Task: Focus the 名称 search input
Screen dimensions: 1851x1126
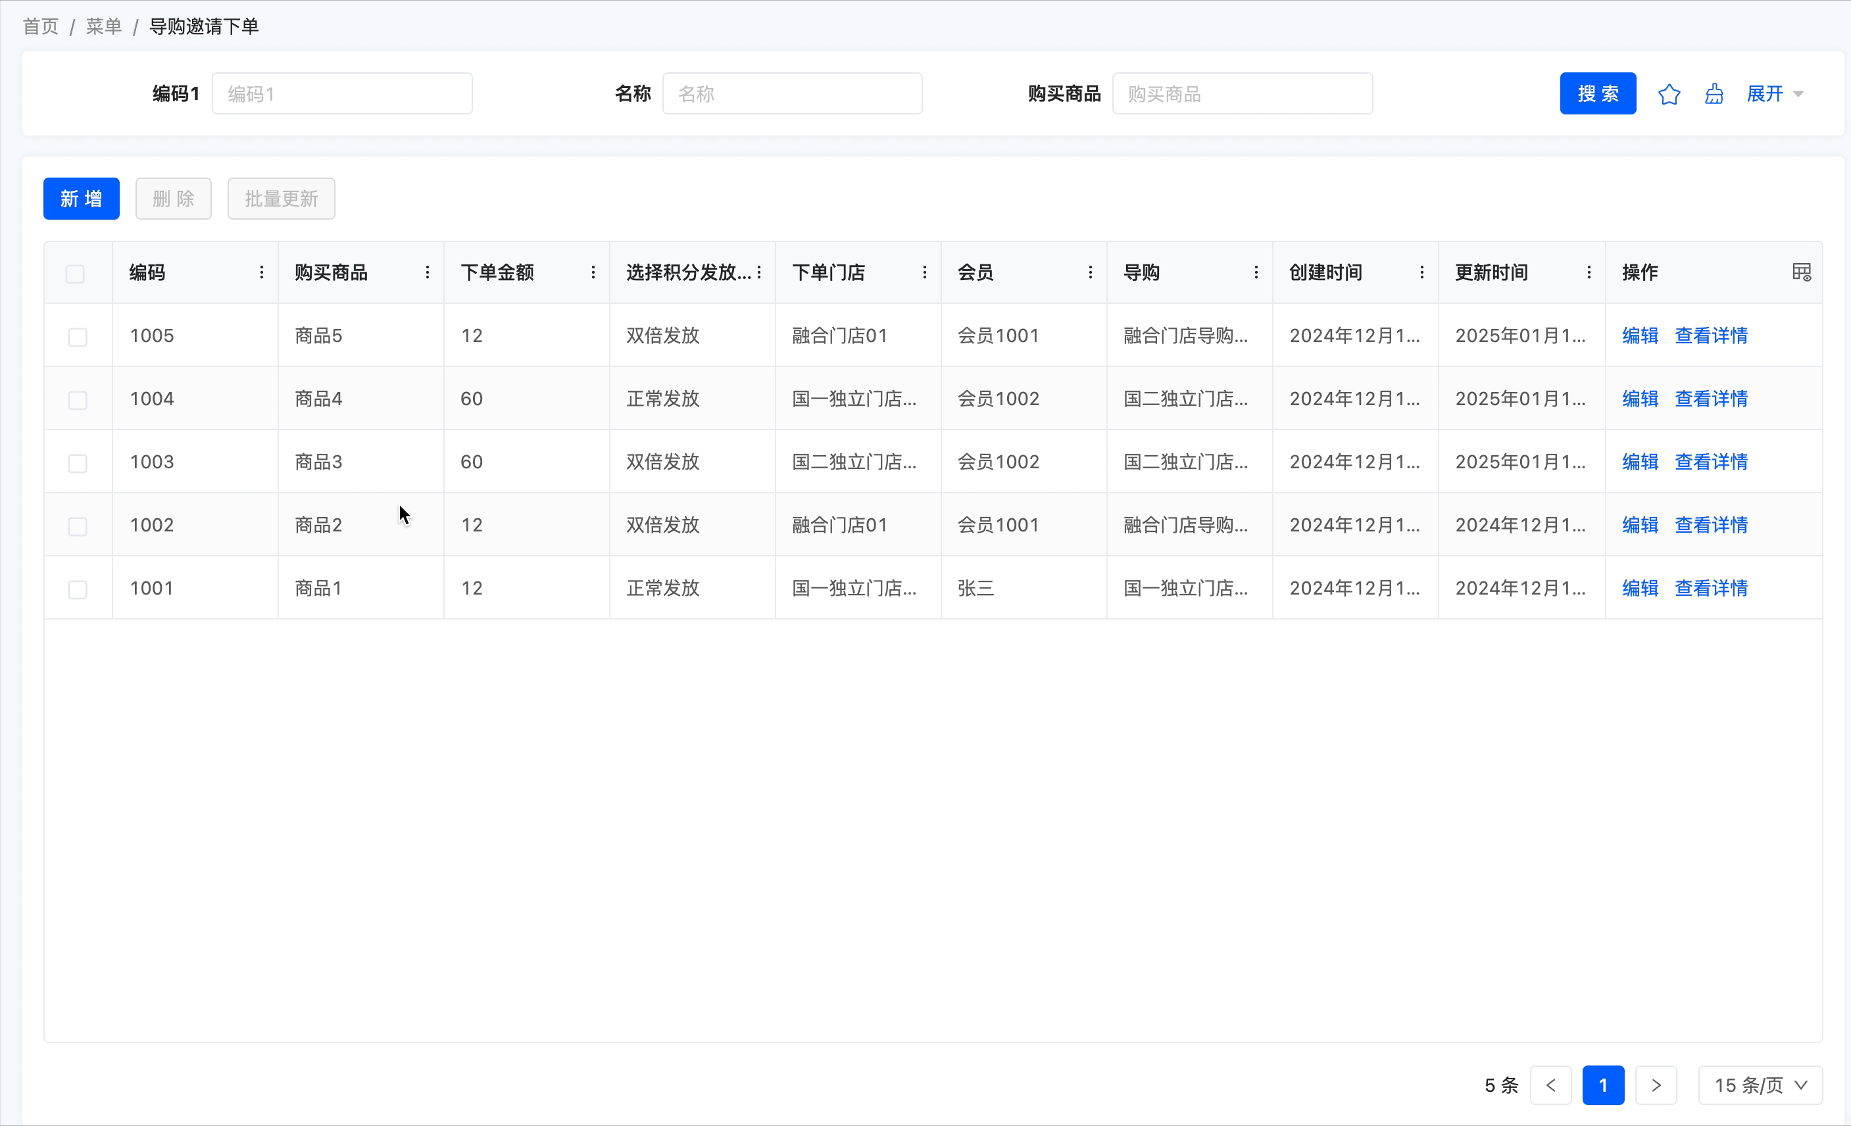Action: [792, 94]
